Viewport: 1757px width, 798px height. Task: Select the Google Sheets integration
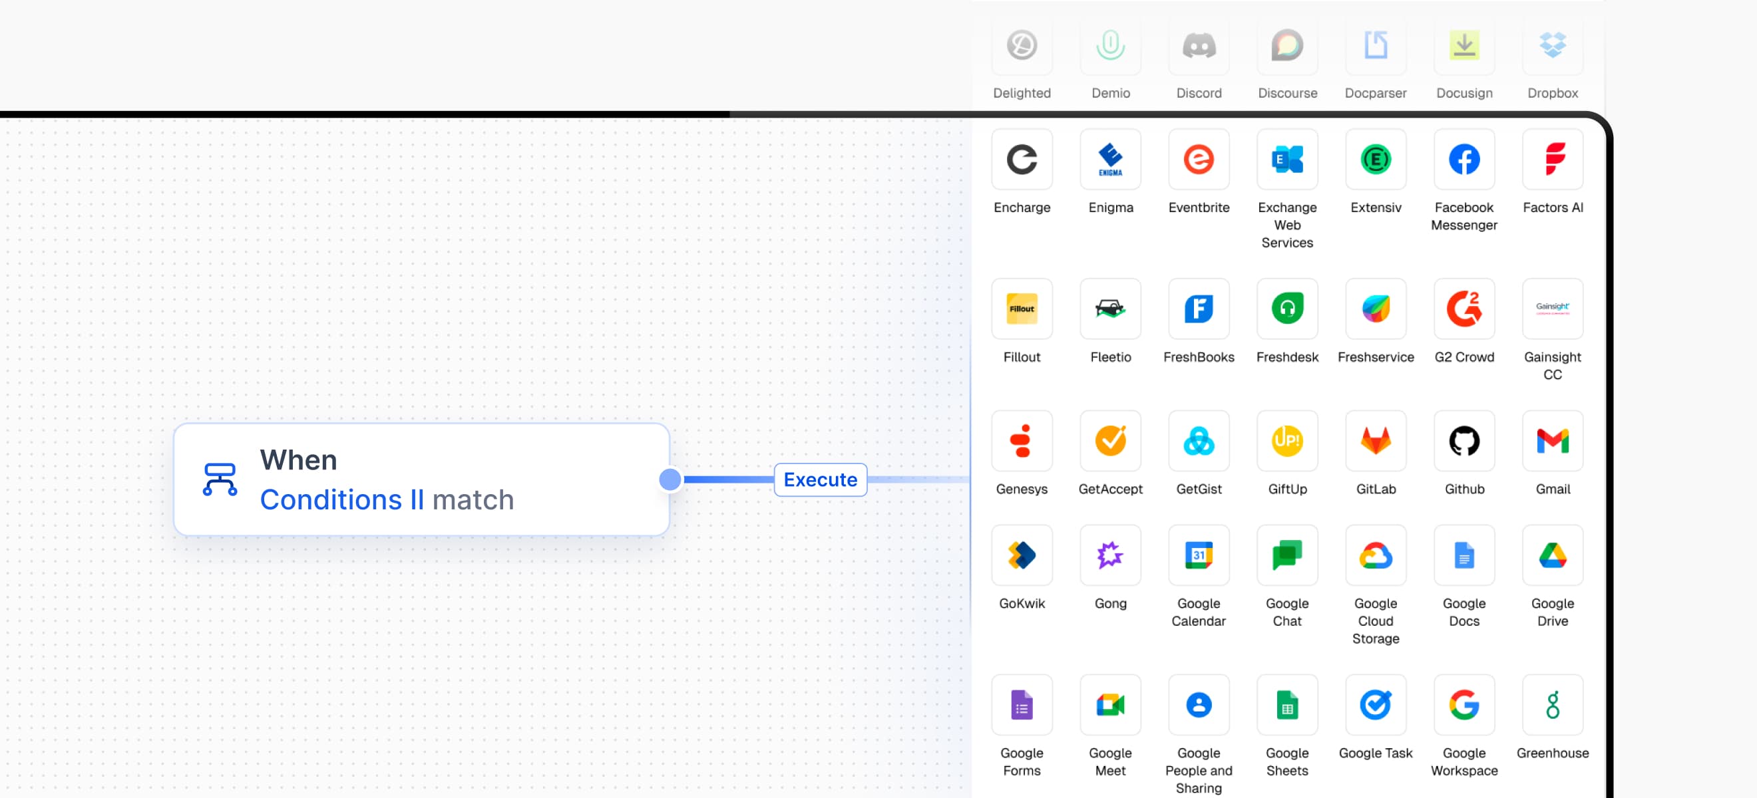pyautogui.click(x=1287, y=706)
